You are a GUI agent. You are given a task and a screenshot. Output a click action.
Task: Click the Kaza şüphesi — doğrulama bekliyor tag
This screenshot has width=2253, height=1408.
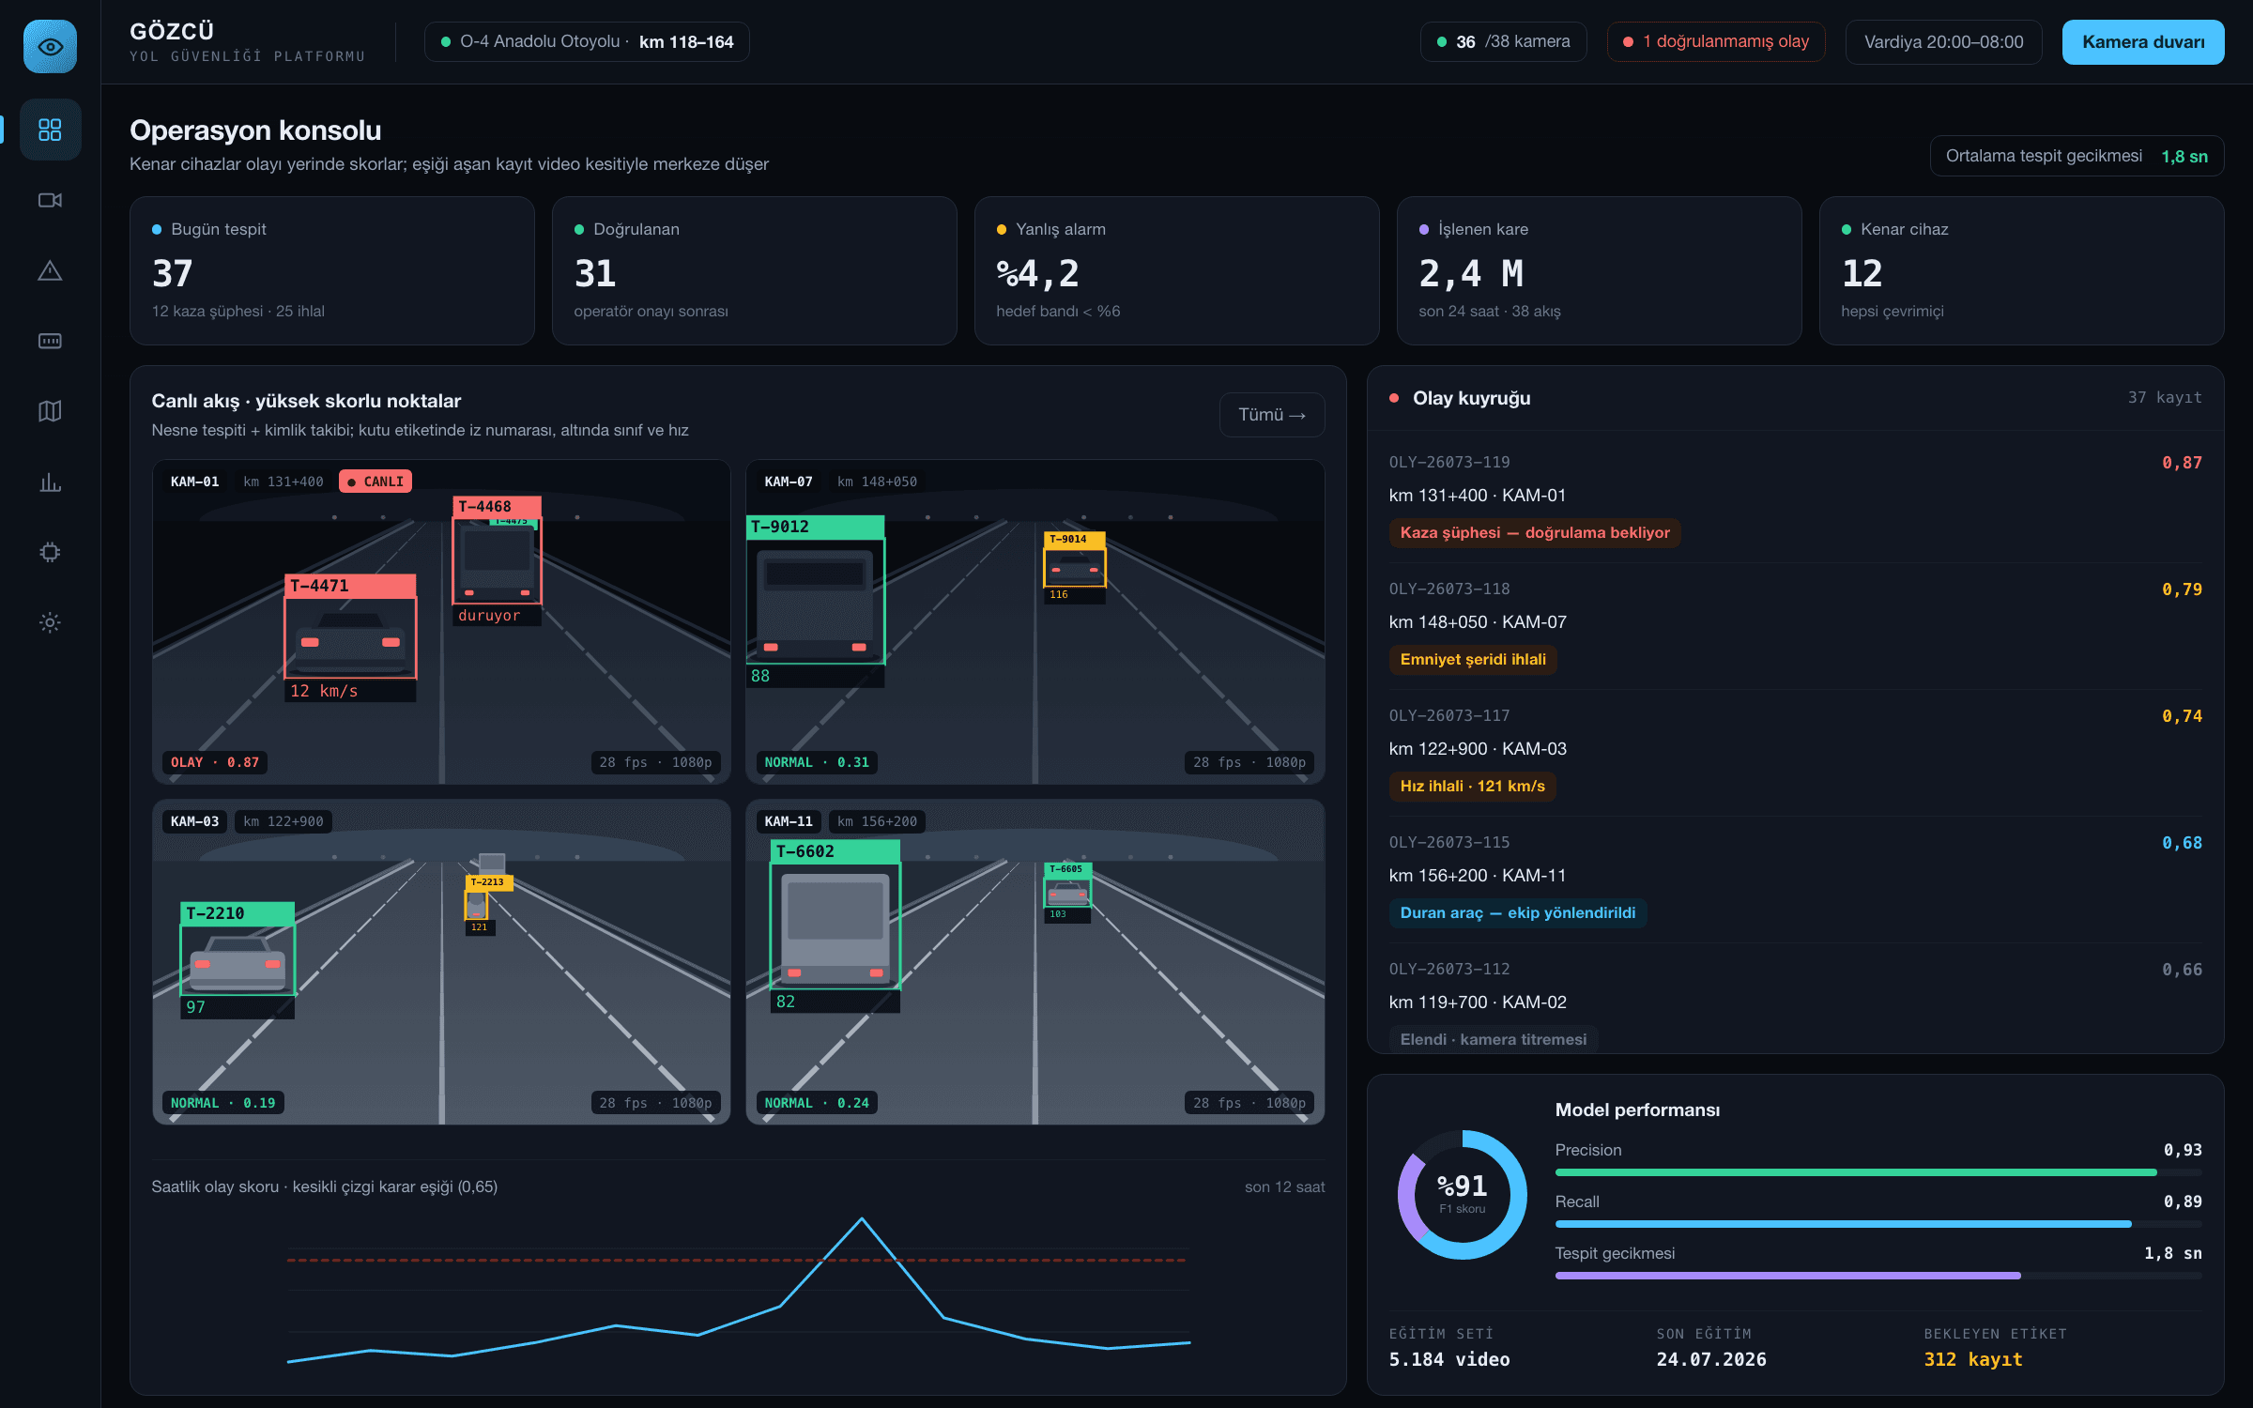(1535, 533)
